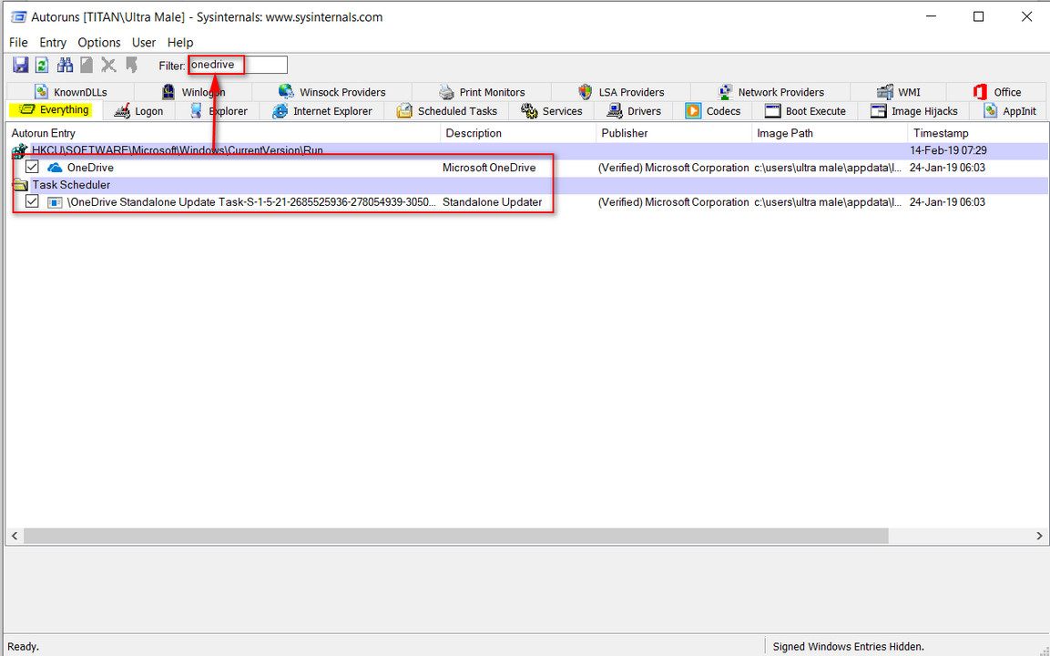Switch to the Boot Execute tab

point(805,111)
